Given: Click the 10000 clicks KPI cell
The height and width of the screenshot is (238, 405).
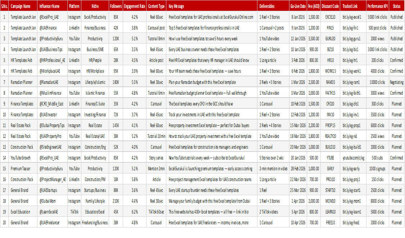Looking at the screenshot, I should [x=377, y=82].
